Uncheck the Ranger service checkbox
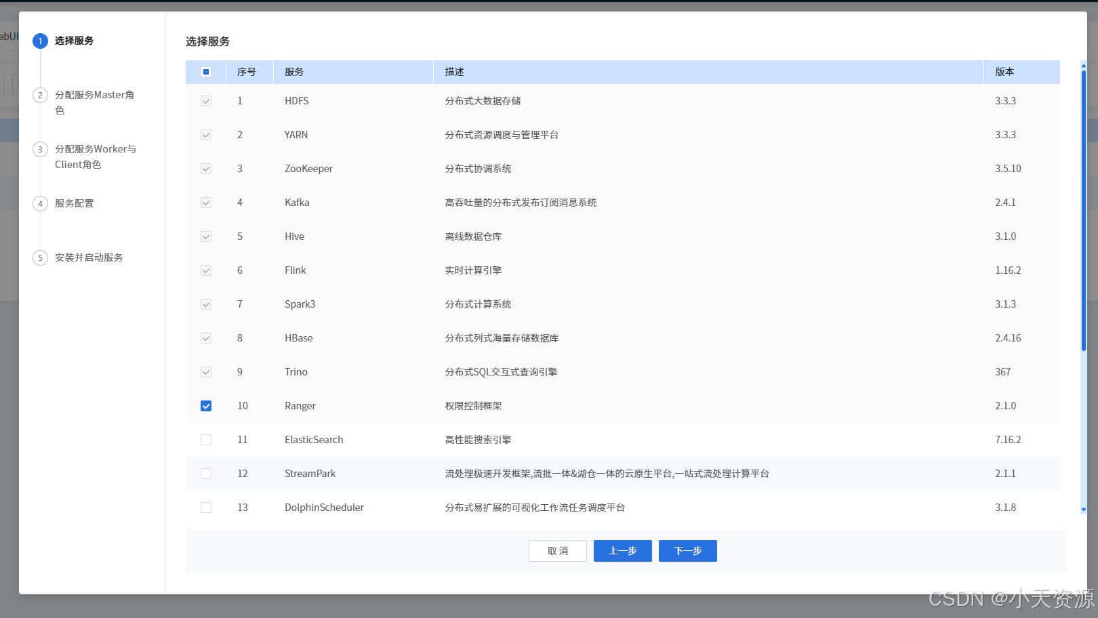Image resolution: width=1098 pixels, height=618 pixels. (x=206, y=406)
